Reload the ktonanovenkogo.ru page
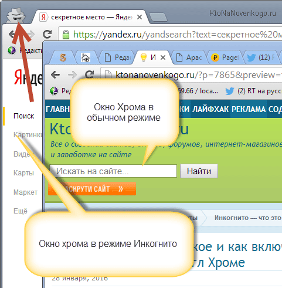 click(x=90, y=74)
